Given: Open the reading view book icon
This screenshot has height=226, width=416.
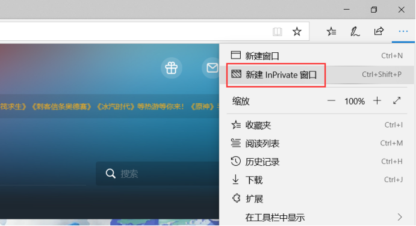Looking at the screenshot, I should (x=278, y=32).
